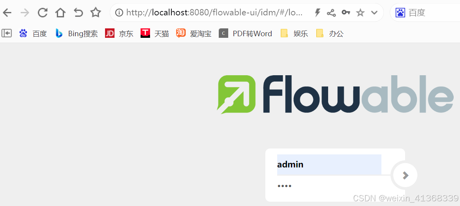Open the 京东 bookmark
This screenshot has width=460, height=206.
pos(119,33)
